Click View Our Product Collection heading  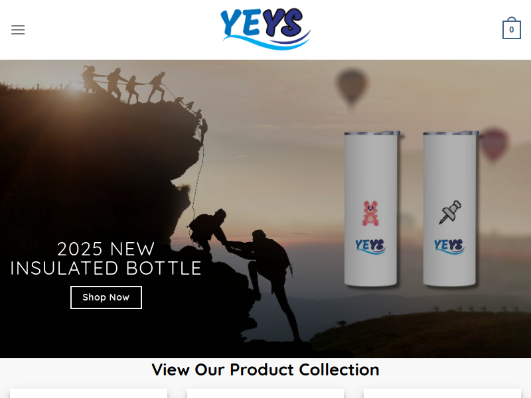265,369
